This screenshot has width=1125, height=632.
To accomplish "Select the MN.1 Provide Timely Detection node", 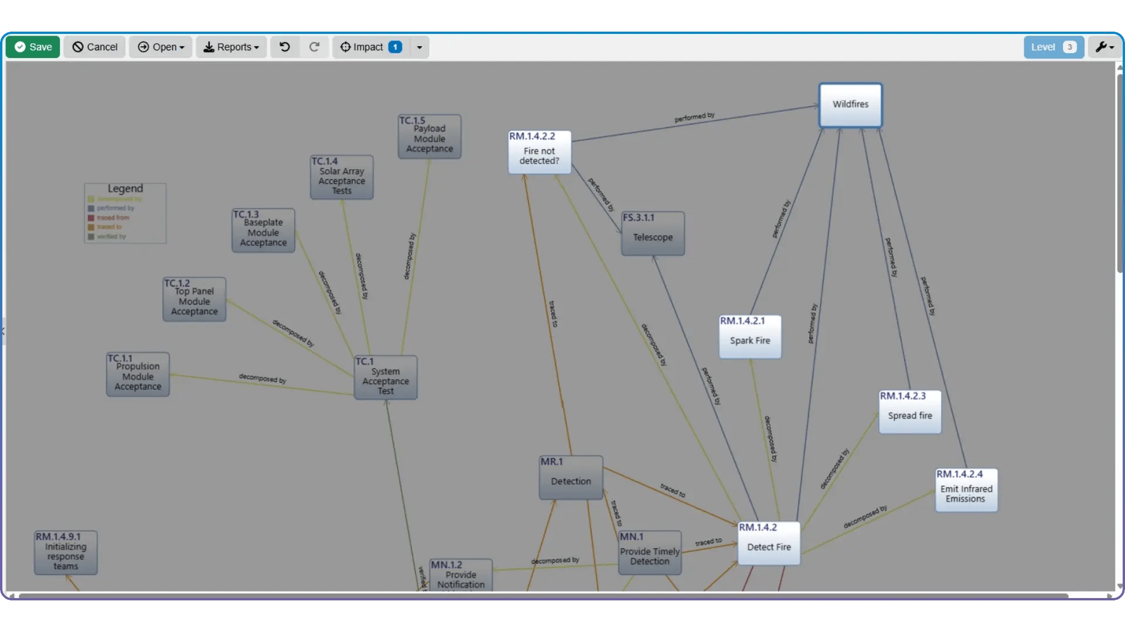I will [650, 552].
